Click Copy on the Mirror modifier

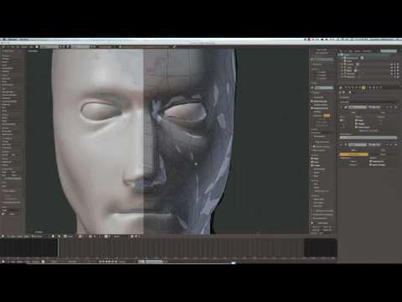pyautogui.click(x=383, y=113)
